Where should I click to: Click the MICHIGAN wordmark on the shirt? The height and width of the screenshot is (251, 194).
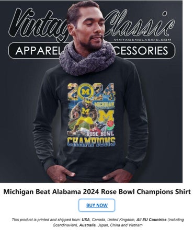[x=105, y=104]
